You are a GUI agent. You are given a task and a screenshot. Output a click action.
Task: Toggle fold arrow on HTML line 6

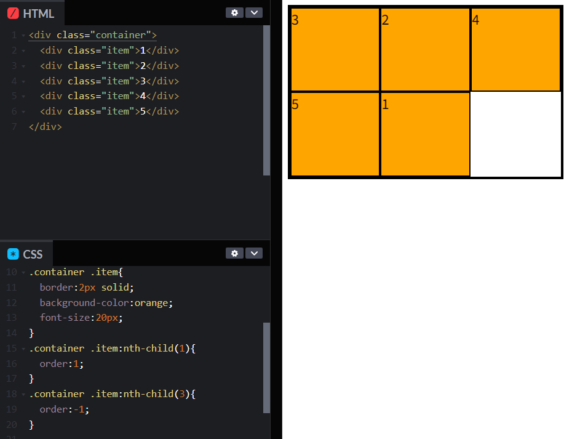[x=23, y=111]
